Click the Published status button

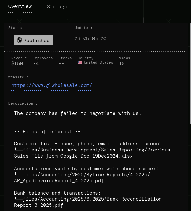[33, 40]
